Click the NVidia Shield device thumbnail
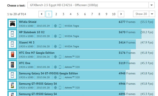Screen dimensions: 158x96 (x=12, y=24)
